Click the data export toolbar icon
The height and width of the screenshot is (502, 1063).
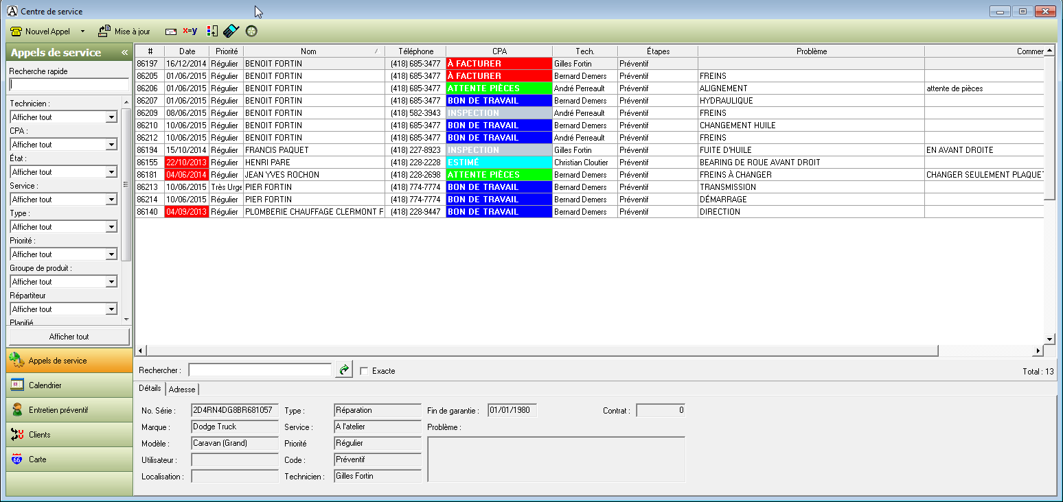(x=212, y=31)
